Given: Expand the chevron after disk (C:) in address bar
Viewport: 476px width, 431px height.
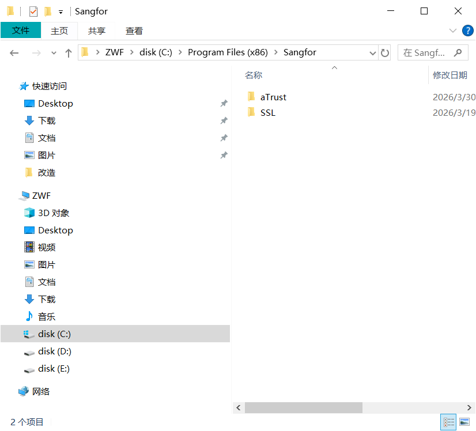Looking at the screenshot, I should point(180,52).
